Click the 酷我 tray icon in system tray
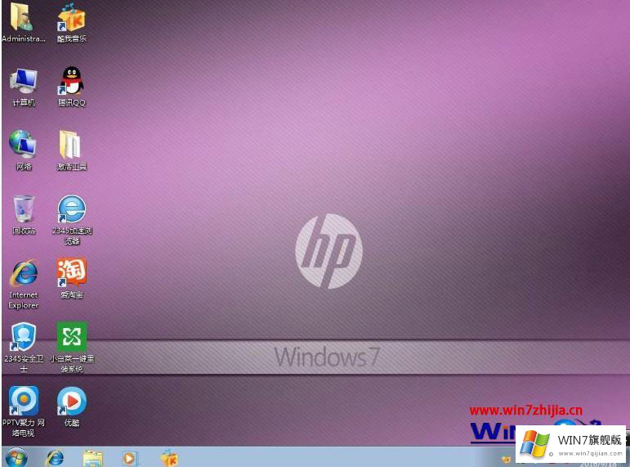 click(506, 459)
